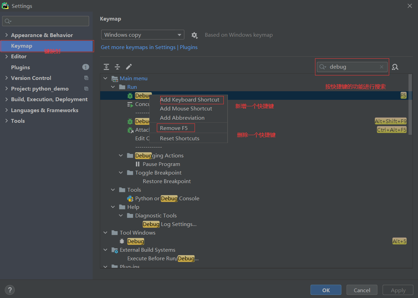Click the help question mark button
This screenshot has height=298, width=418.
[x=10, y=290]
